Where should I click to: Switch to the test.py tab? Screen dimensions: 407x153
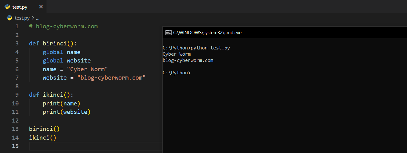20,7
